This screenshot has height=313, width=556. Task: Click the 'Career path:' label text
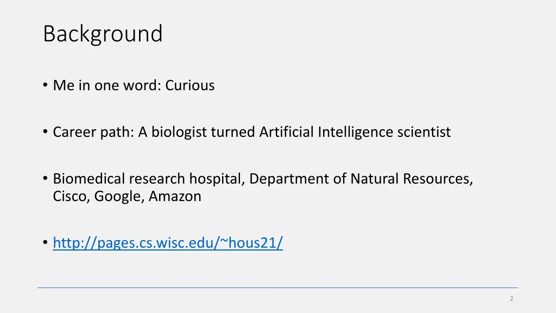[x=93, y=133]
